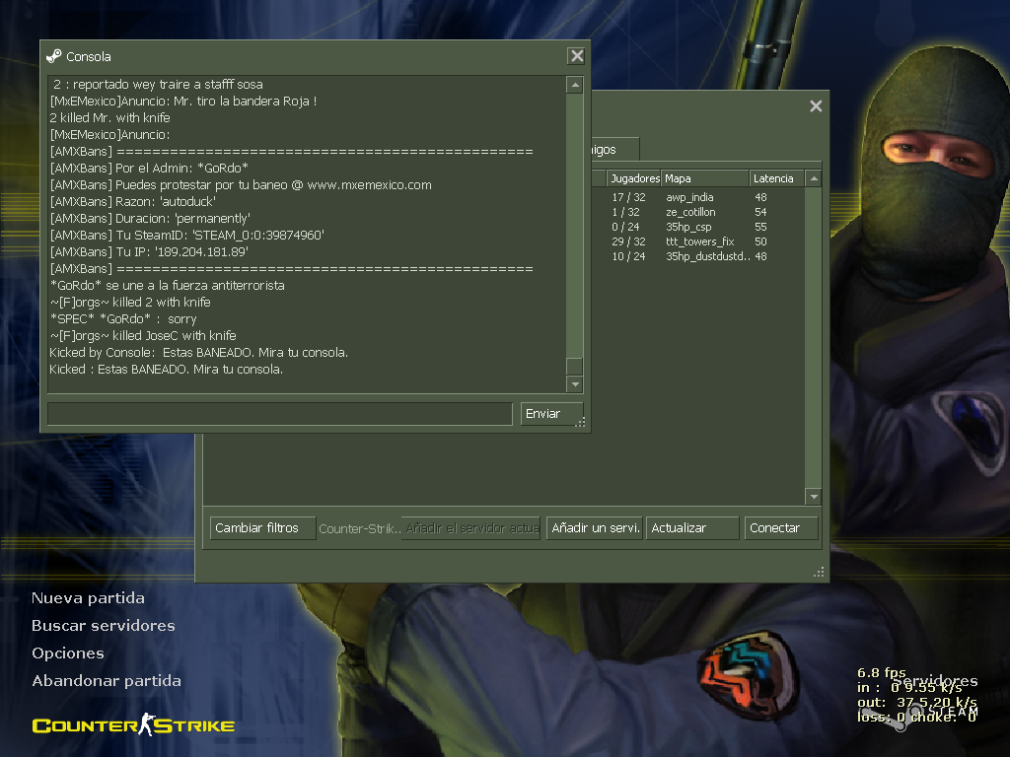1010x757 pixels.
Task: Open the partially hidden Amigos tab
Action: [614, 150]
